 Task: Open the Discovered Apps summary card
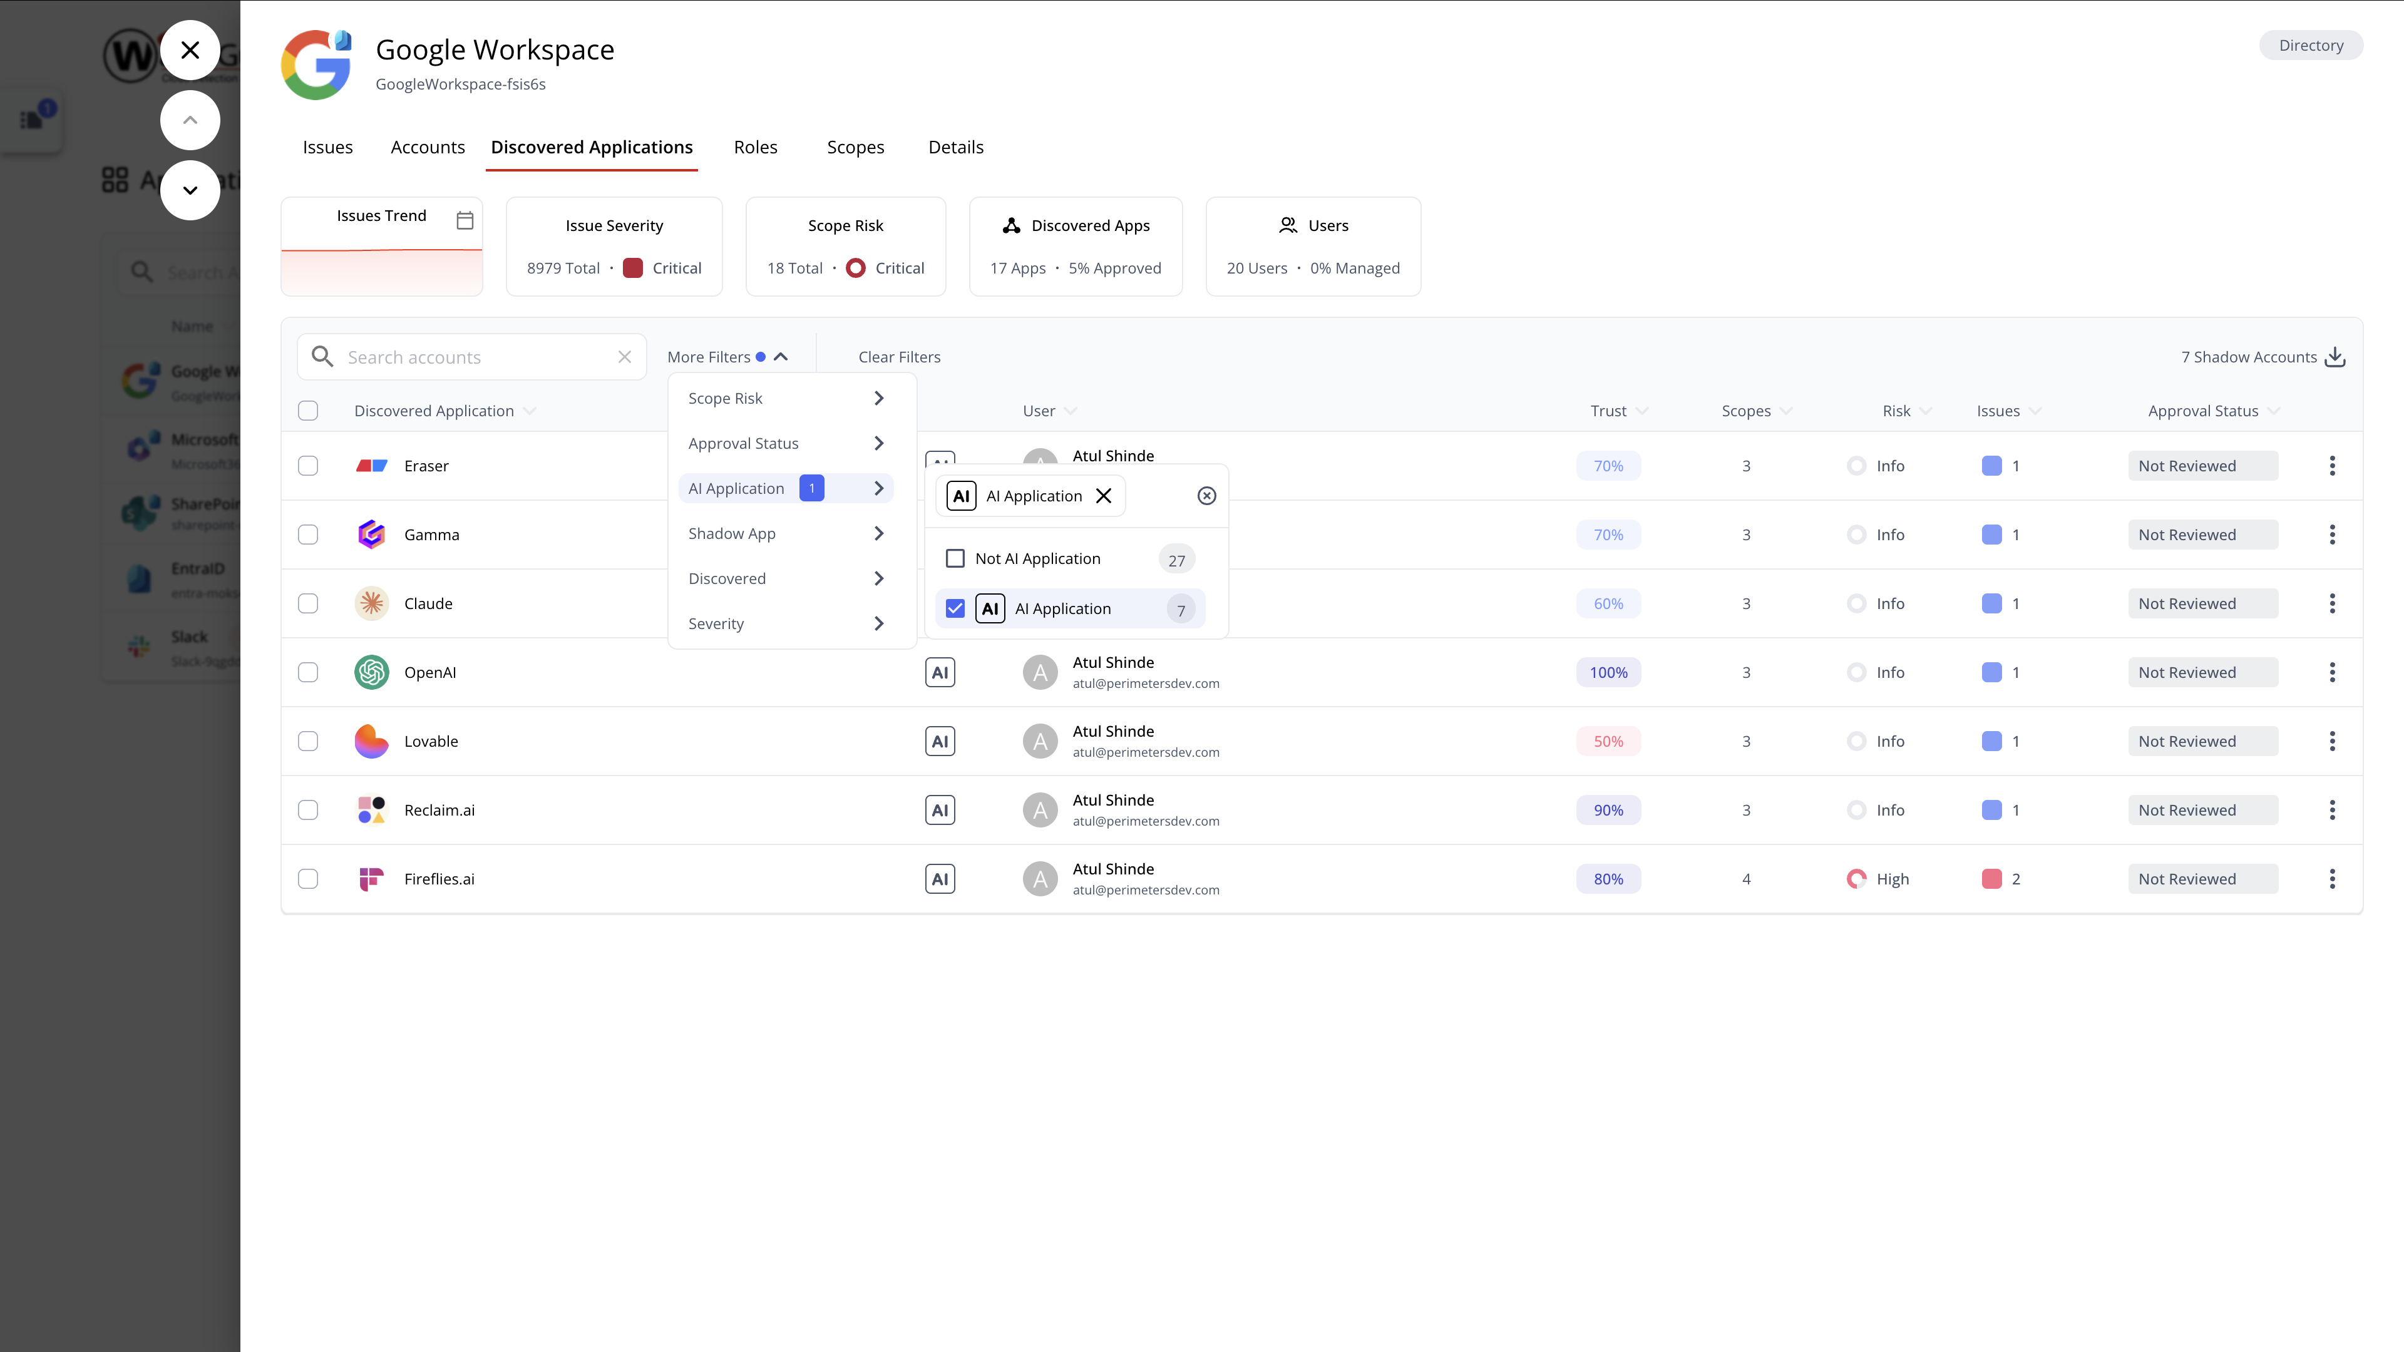click(x=1075, y=247)
